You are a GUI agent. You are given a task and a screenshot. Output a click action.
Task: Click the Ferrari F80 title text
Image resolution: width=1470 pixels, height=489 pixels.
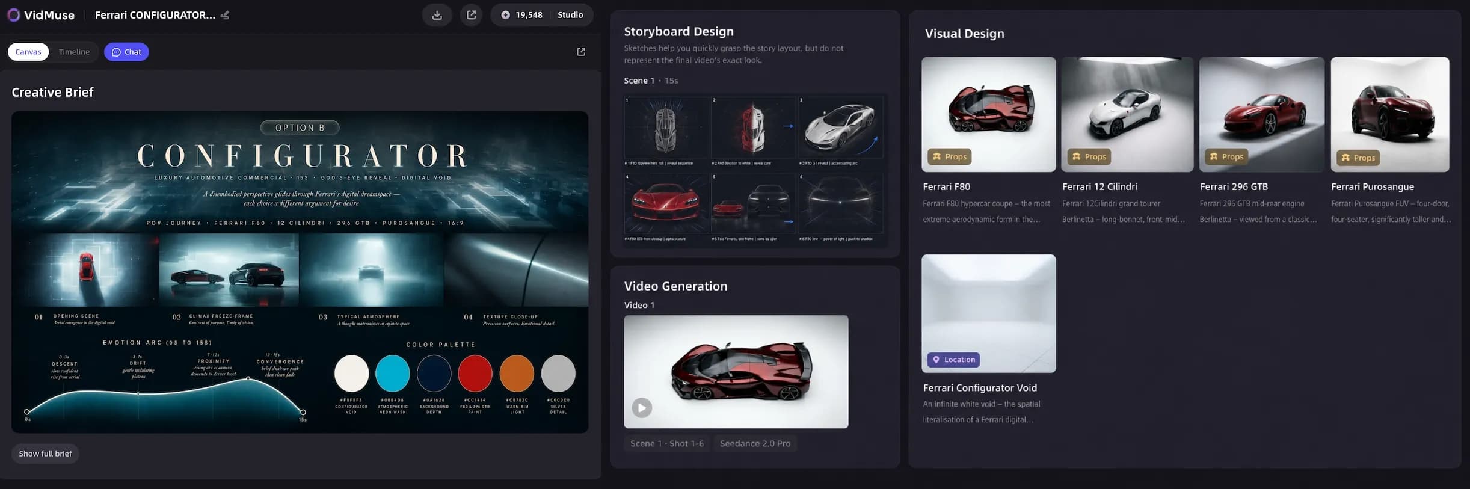click(x=946, y=186)
